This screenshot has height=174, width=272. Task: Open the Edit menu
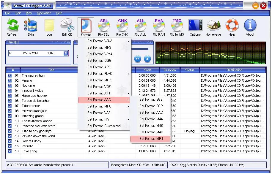click(18, 13)
